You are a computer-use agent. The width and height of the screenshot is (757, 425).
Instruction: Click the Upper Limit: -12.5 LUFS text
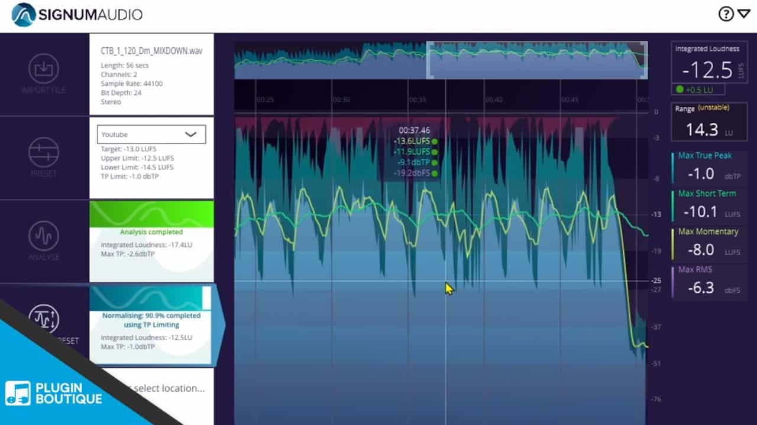click(x=137, y=158)
